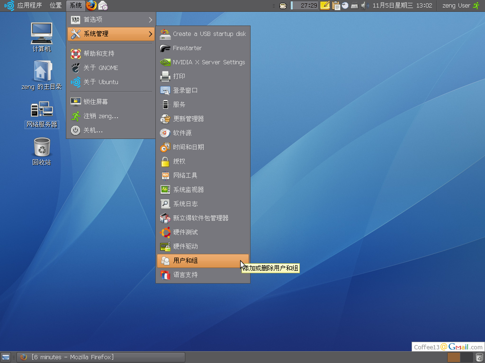The height and width of the screenshot is (363, 485).
Task: Click the show desktop button in bottom panel
Action: [6, 357]
